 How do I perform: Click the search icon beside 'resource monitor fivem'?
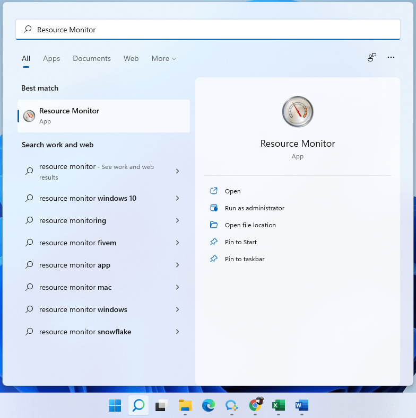[x=29, y=243]
